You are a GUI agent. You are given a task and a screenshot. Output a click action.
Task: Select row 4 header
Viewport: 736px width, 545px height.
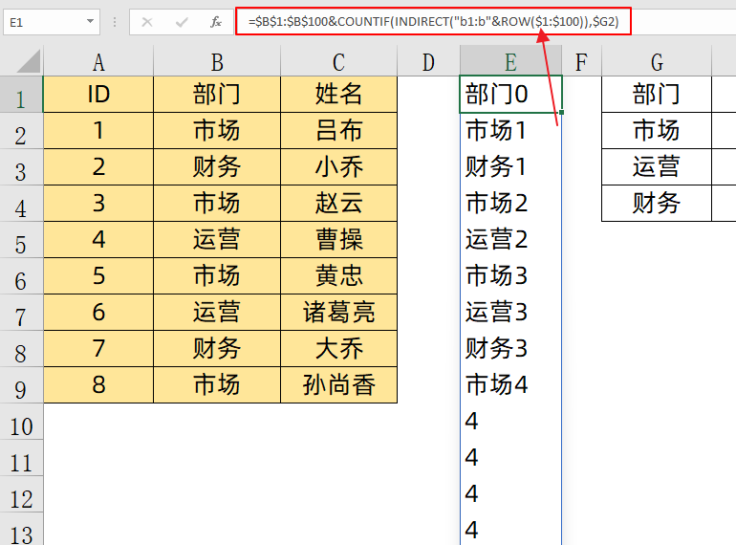tap(21, 204)
